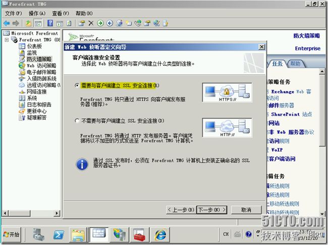This screenshot has width=328, height=245.
Task: Click the green circle right-arrow icon
Action: coord(100,23)
